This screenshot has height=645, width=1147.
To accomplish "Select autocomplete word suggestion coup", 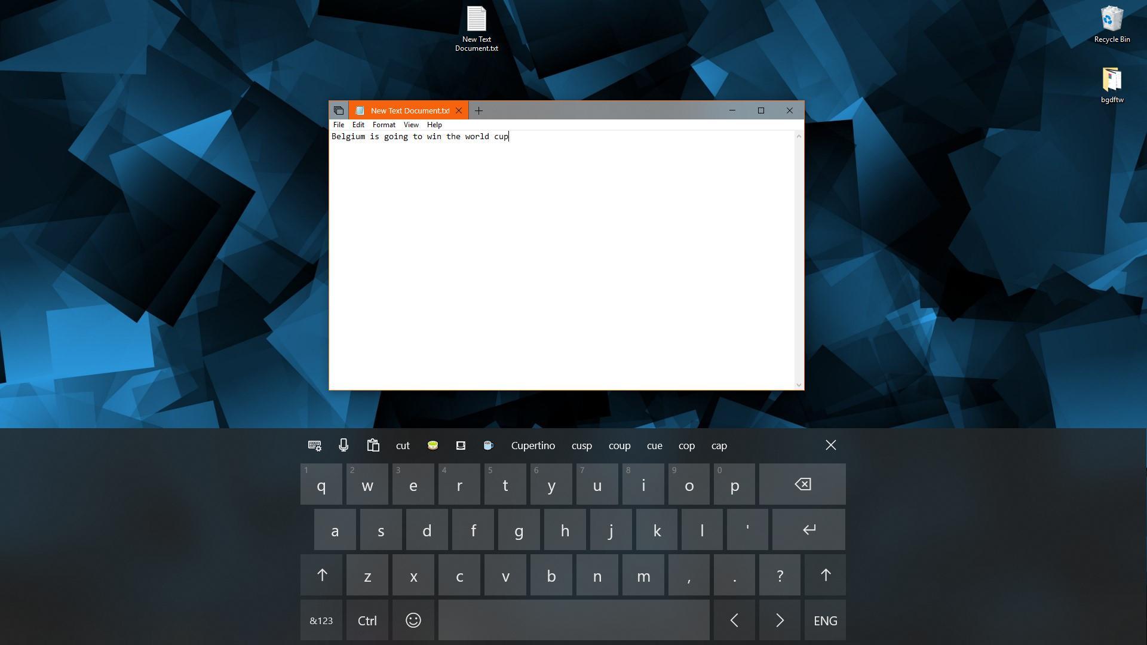I will (620, 445).
